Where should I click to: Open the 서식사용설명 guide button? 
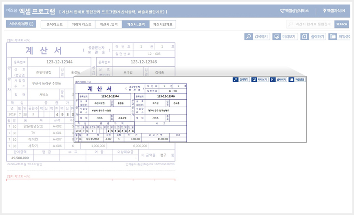21,24
